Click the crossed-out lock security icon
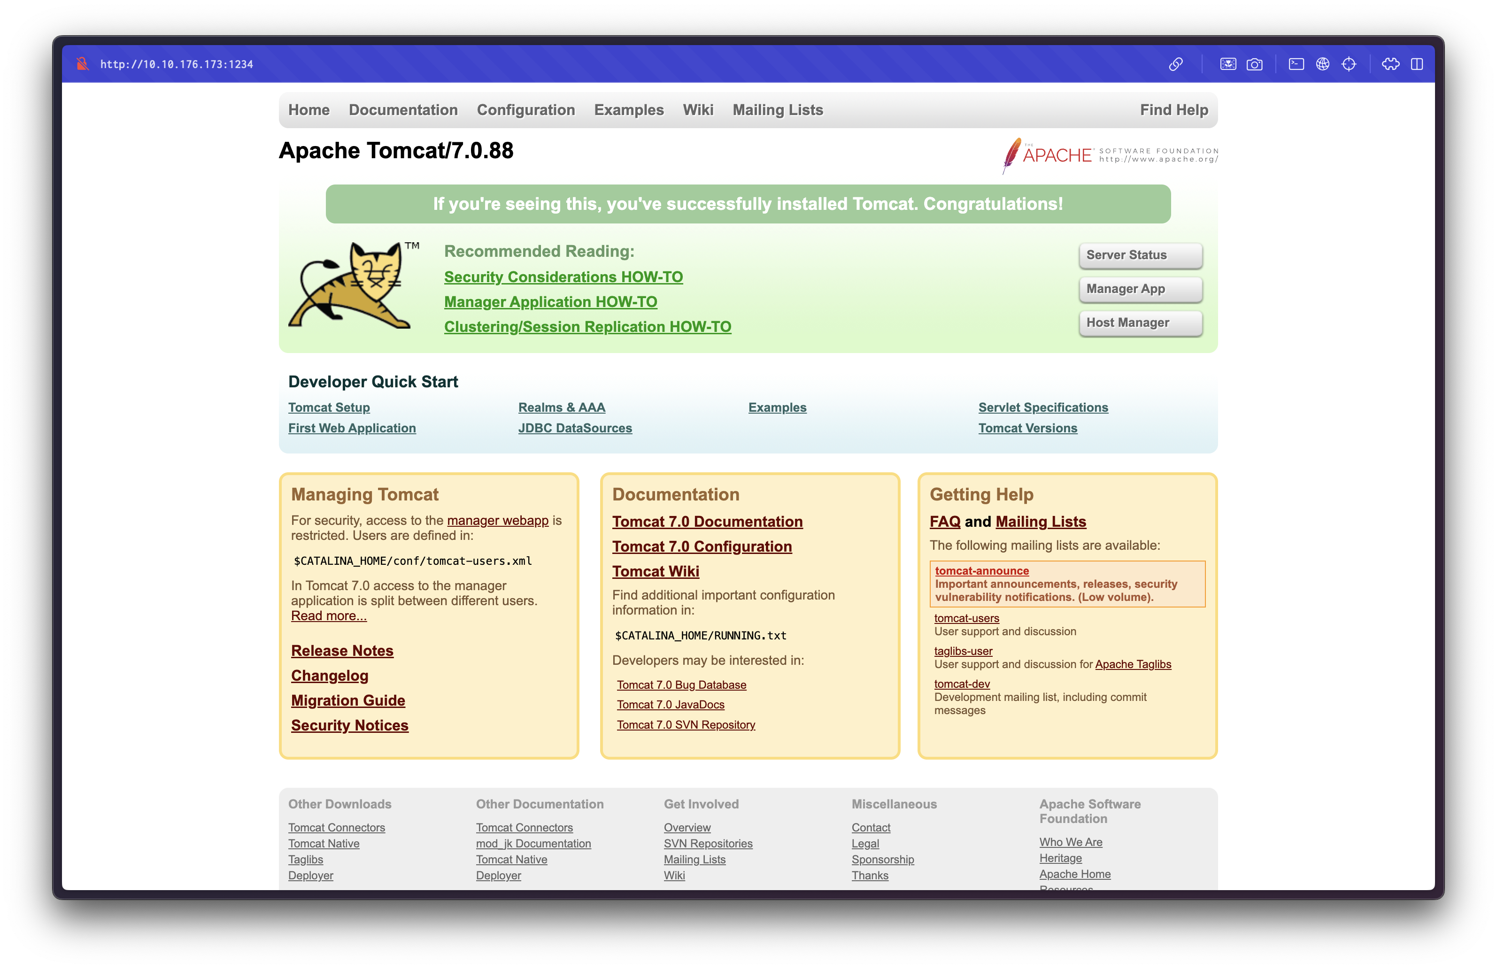This screenshot has width=1497, height=969. pyautogui.click(x=82, y=63)
